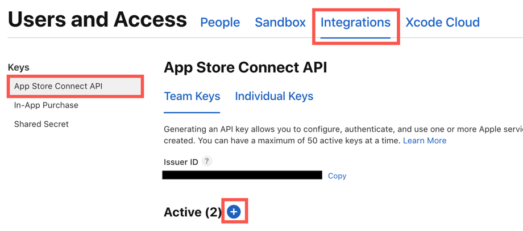Image resolution: width=523 pixels, height=231 pixels.
Task: Click the Learn More link
Action: point(425,140)
